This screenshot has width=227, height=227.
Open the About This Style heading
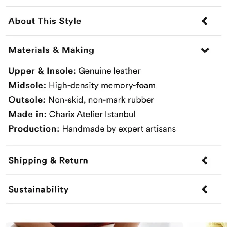[45, 21]
